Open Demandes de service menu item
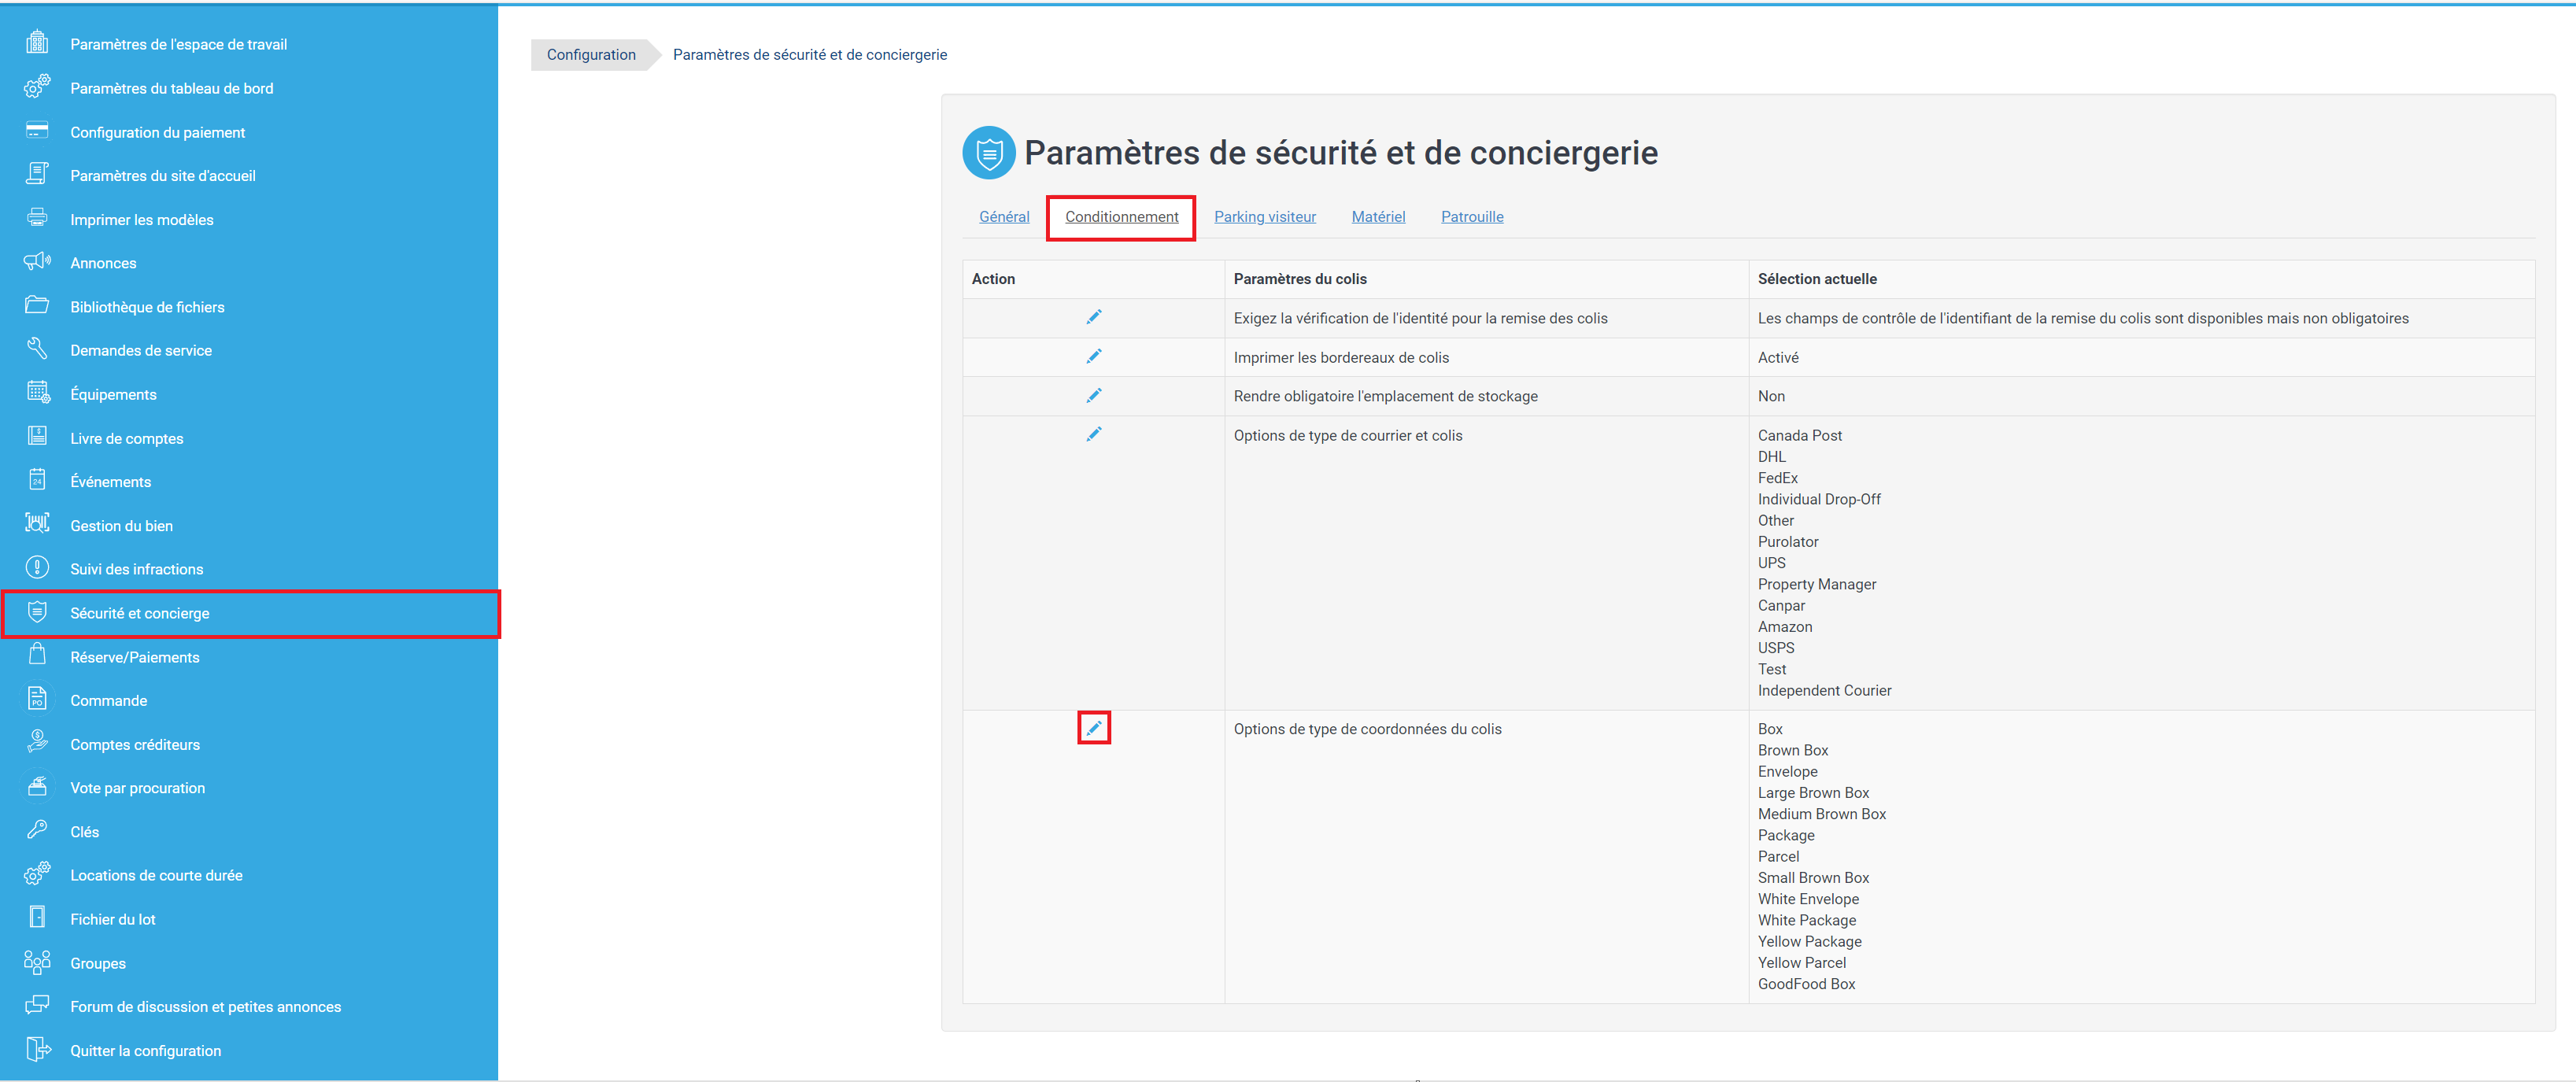This screenshot has width=2576, height=1082. (141, 350)
